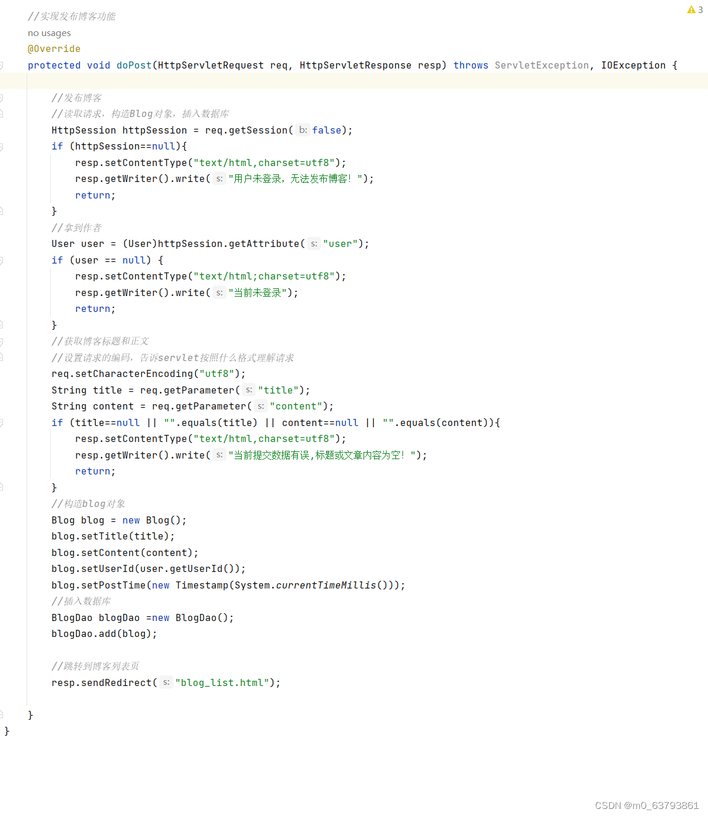This screenshot has width=708, height=816.
Task: Click the comment '//插入数据库'
Action: pyautogui.click(x=81, y=602)
